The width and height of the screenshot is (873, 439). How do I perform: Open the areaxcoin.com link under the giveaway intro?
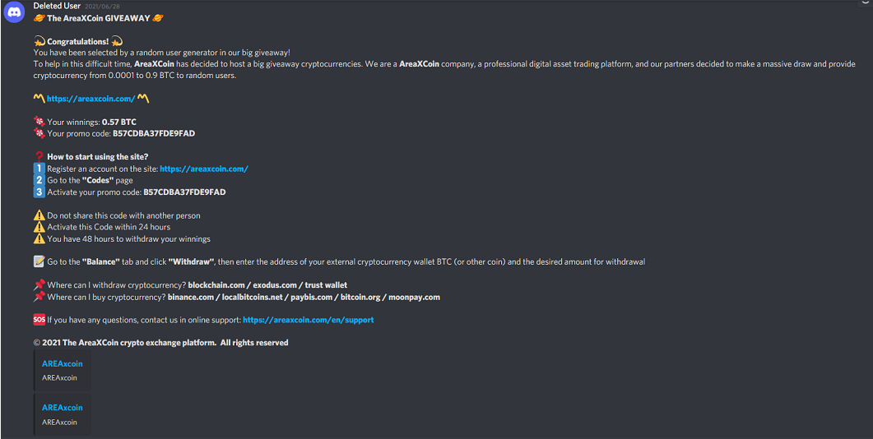tap(91, 99)
